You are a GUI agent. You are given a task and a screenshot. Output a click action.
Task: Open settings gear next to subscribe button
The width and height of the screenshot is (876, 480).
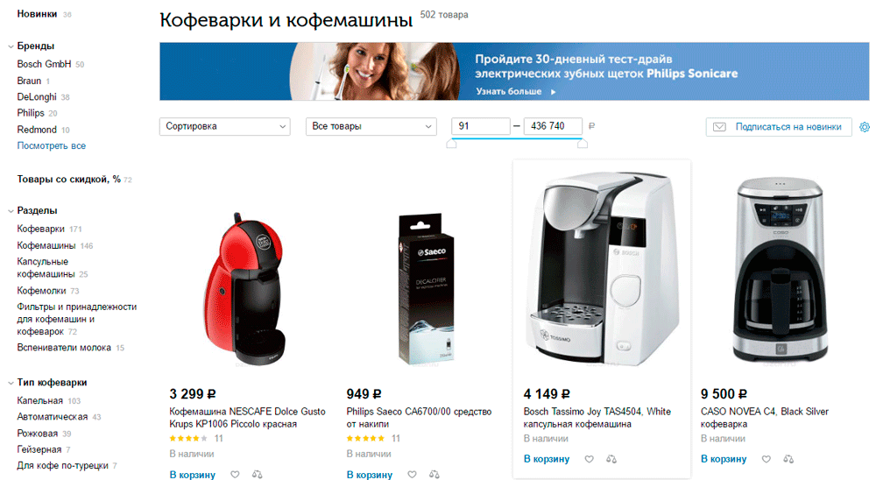(865, 127)
